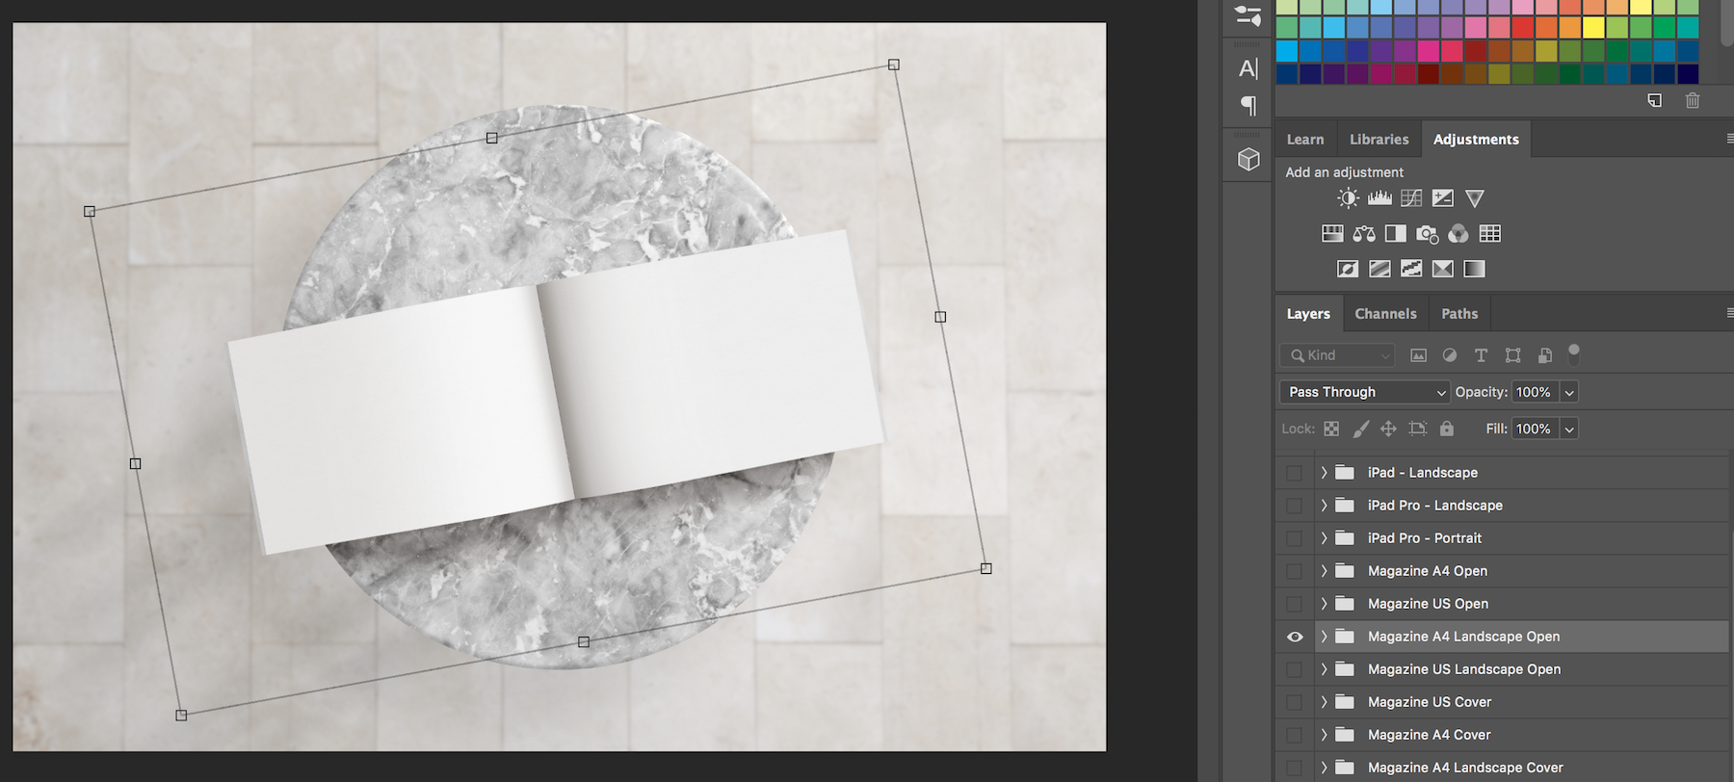
Task: Hide the Magazine A4 Landscape Open group
Action: coord(1295,637)
